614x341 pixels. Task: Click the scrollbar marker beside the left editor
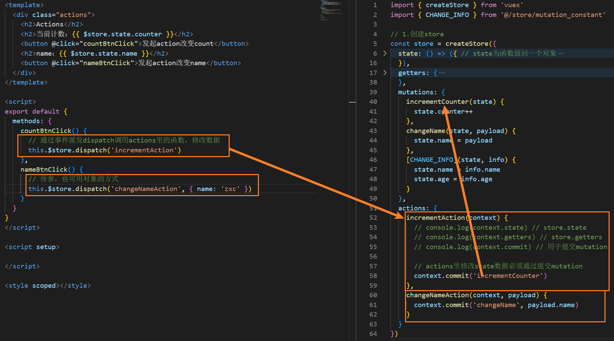pos(352,102)
